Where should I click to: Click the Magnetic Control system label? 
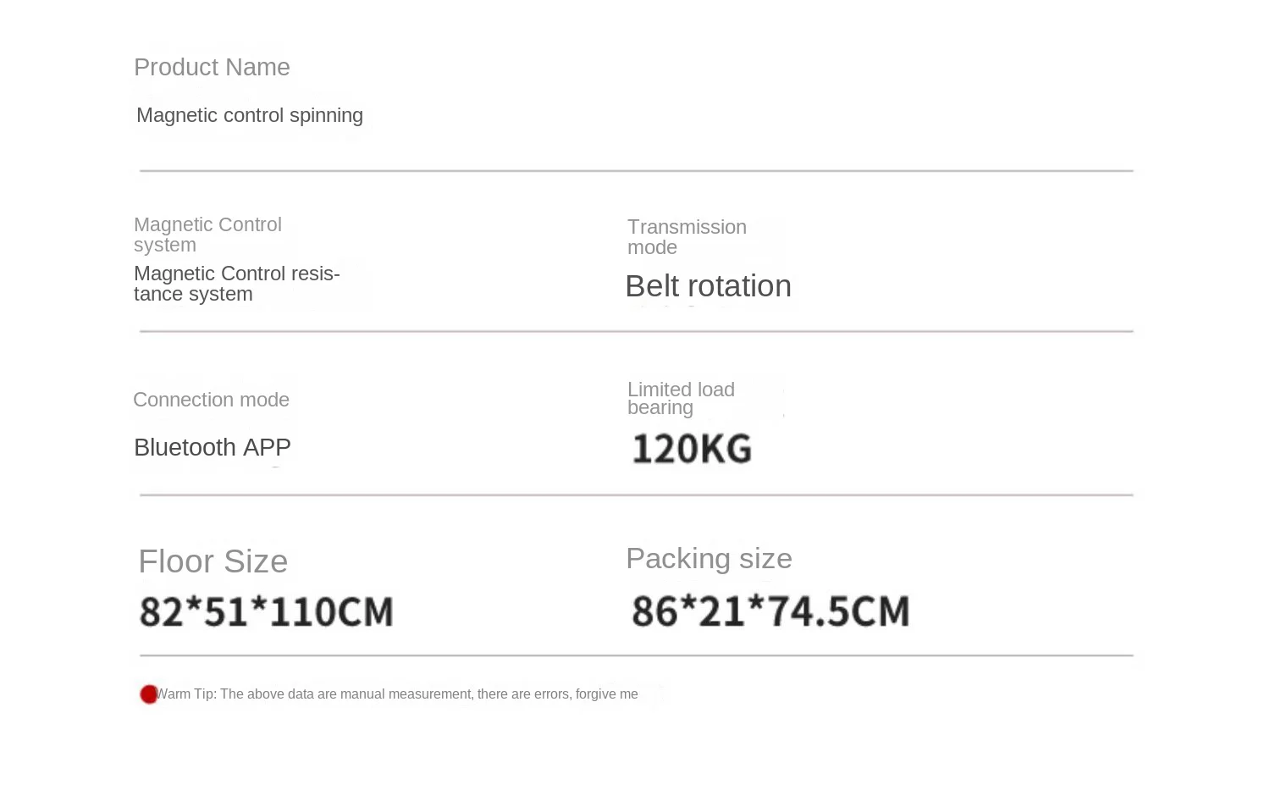(x=207, y=235)
